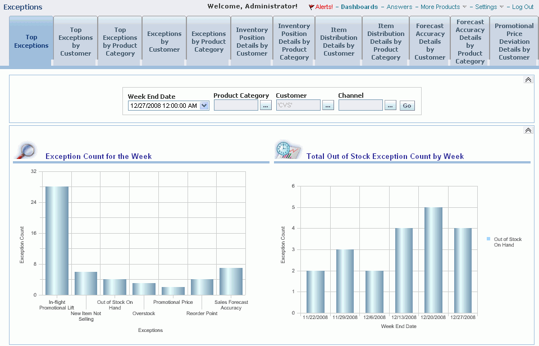Click the Total Out of Stock Exception Count title
The image size is (539, 346).
tap(385, 156)
